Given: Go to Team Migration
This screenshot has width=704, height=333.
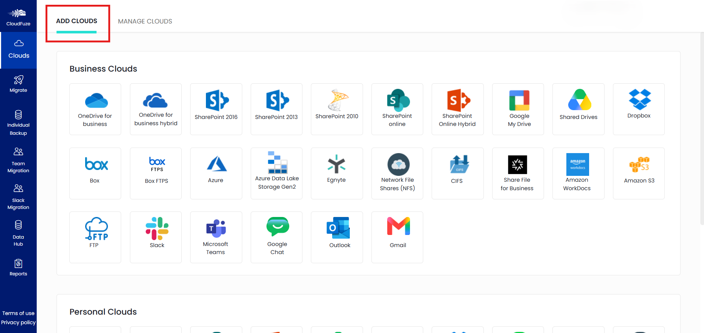Looking at the screenshot, I should tap(18, 160).
